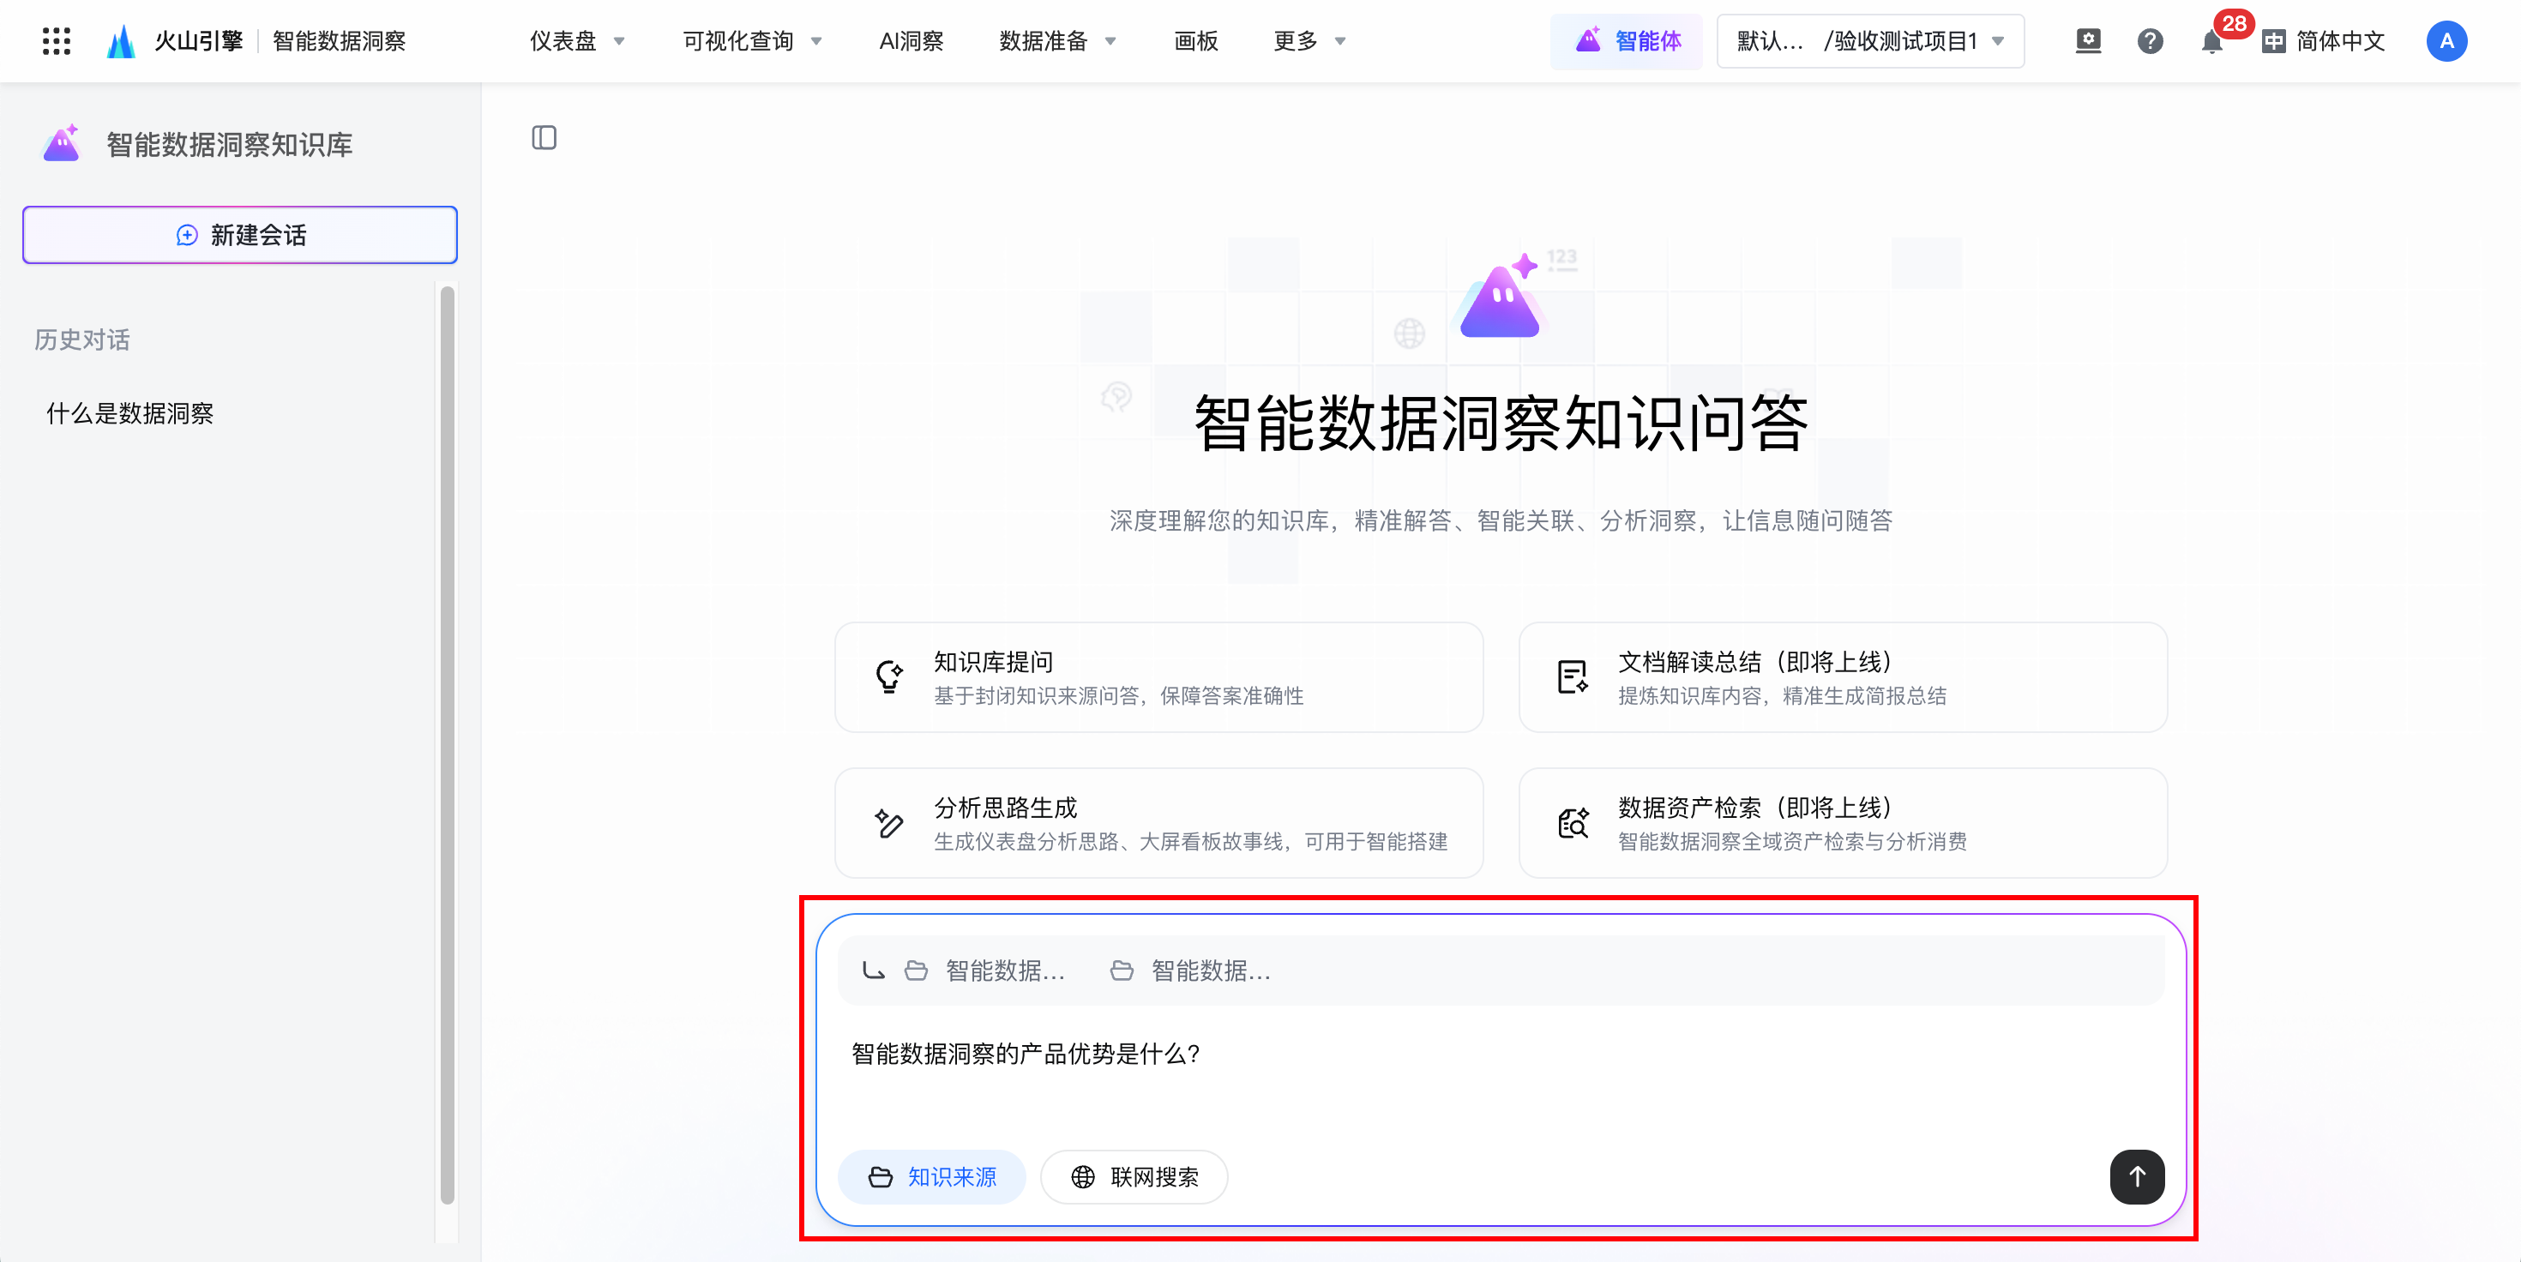The height and width of the screenshot is (1262, 2521).
Task: Click the history list vertical scrollbar
Action: (448, 743)
